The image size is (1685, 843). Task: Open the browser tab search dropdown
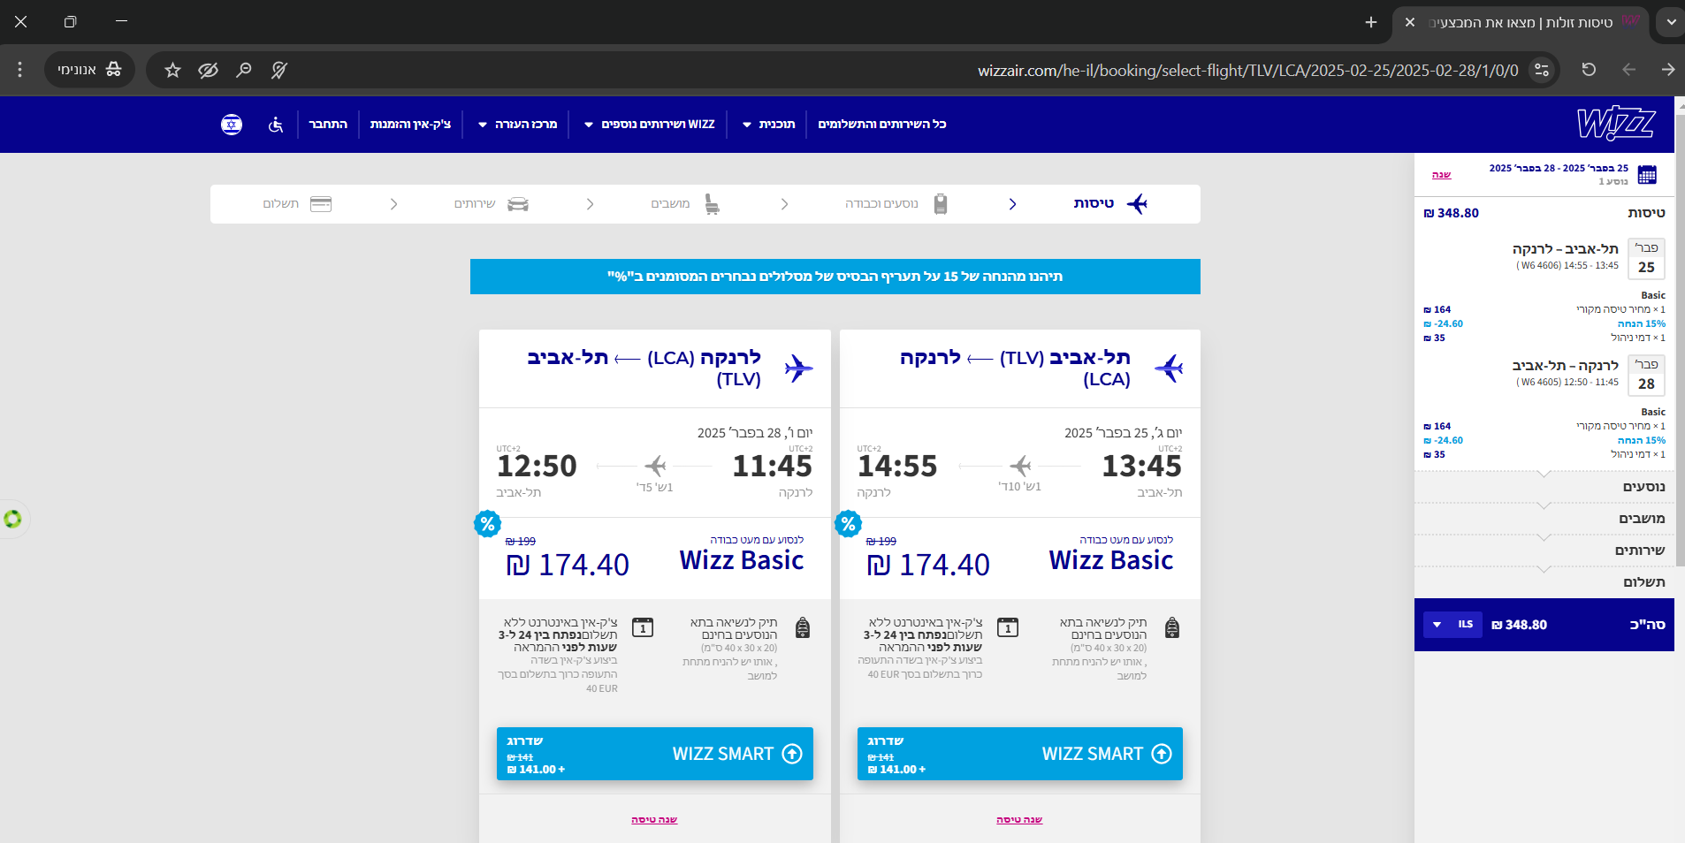(x=1671, y=22)
